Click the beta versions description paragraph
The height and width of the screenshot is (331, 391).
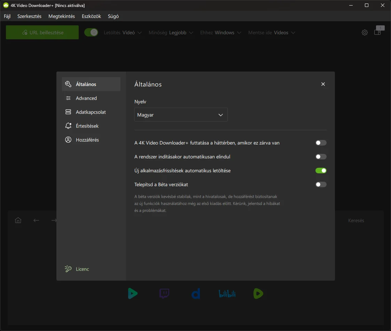[207, 204]
